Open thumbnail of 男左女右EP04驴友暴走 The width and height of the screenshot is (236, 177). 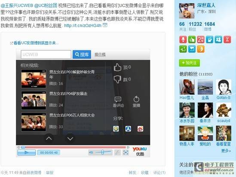tap(34, 100)
